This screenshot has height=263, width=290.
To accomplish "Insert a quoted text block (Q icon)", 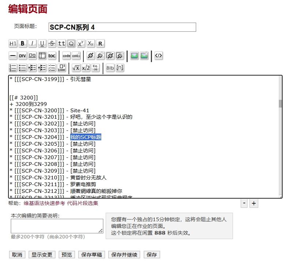I will [71, 43].
